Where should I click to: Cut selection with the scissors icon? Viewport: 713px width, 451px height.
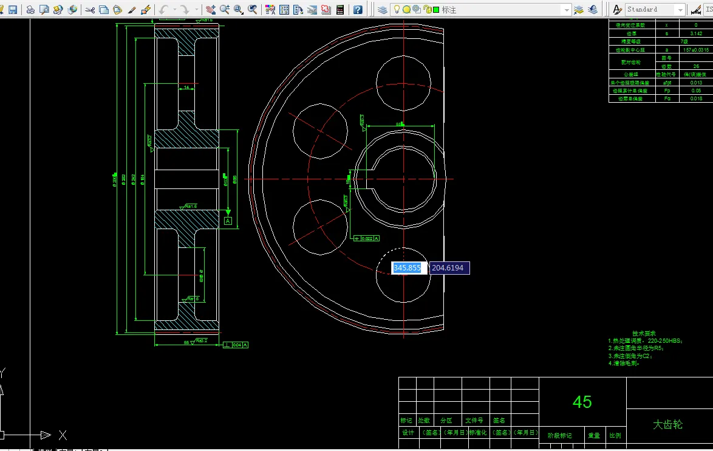(x=89, y=10)
